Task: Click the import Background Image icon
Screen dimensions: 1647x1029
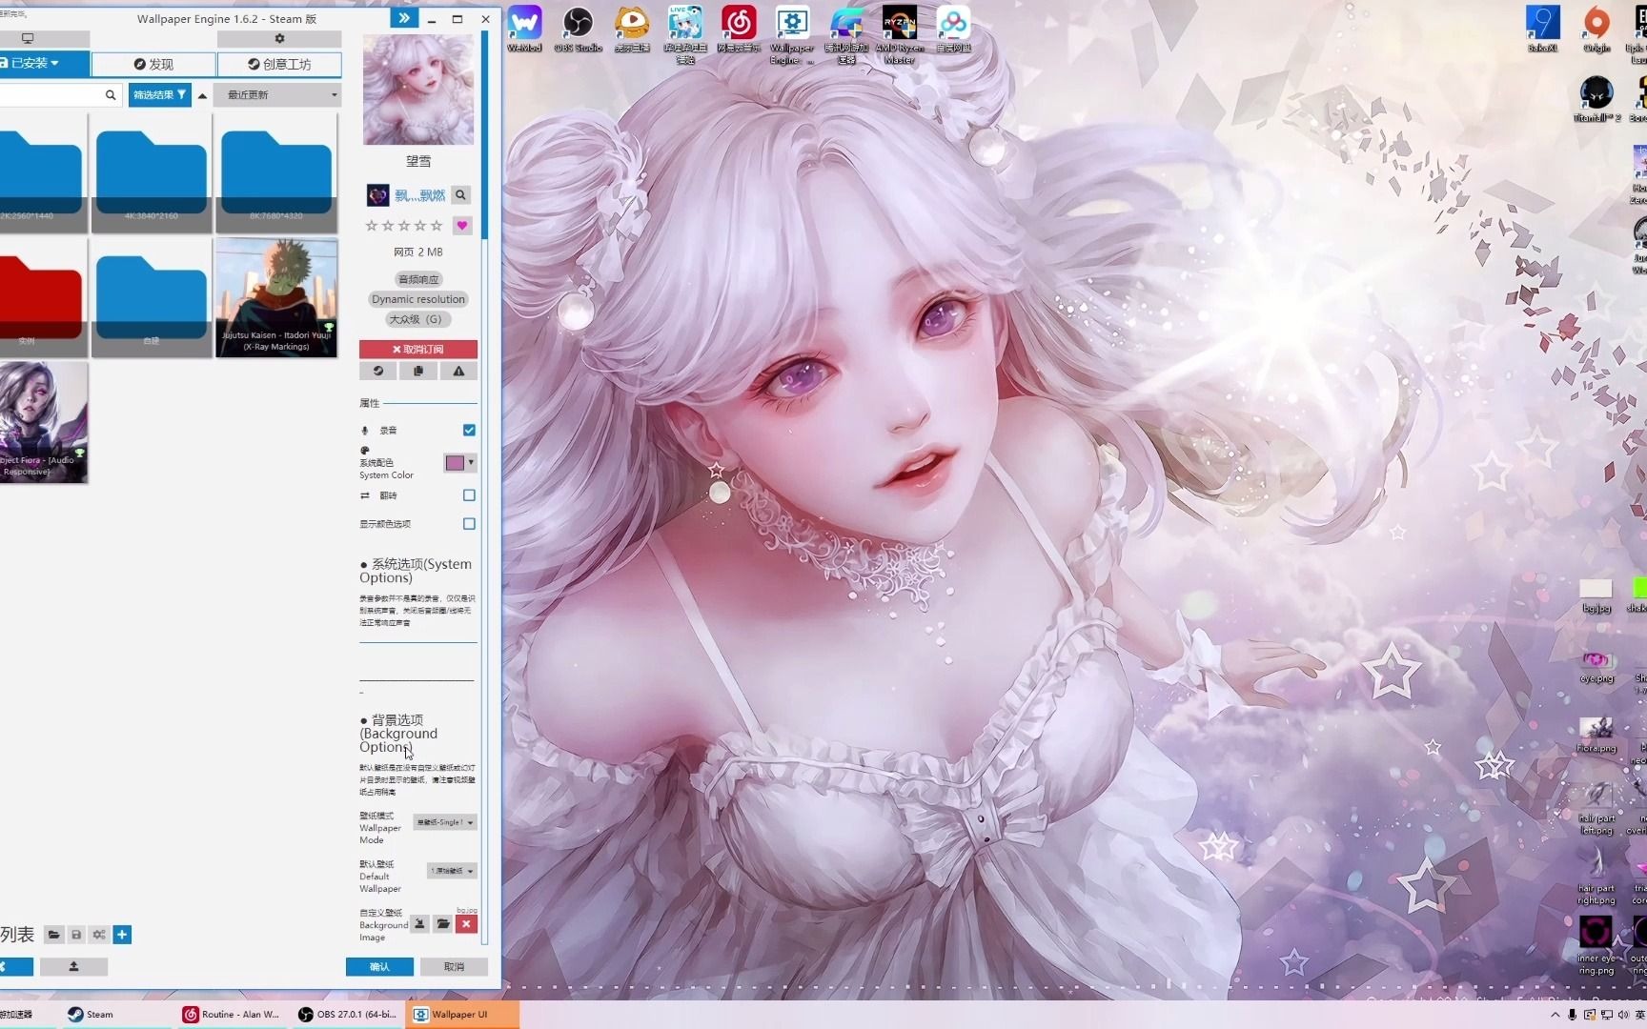Action: (x=419, y=924)
